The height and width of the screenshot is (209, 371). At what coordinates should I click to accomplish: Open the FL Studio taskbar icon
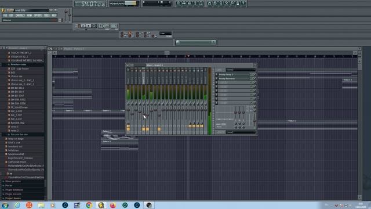click(101, 205)
